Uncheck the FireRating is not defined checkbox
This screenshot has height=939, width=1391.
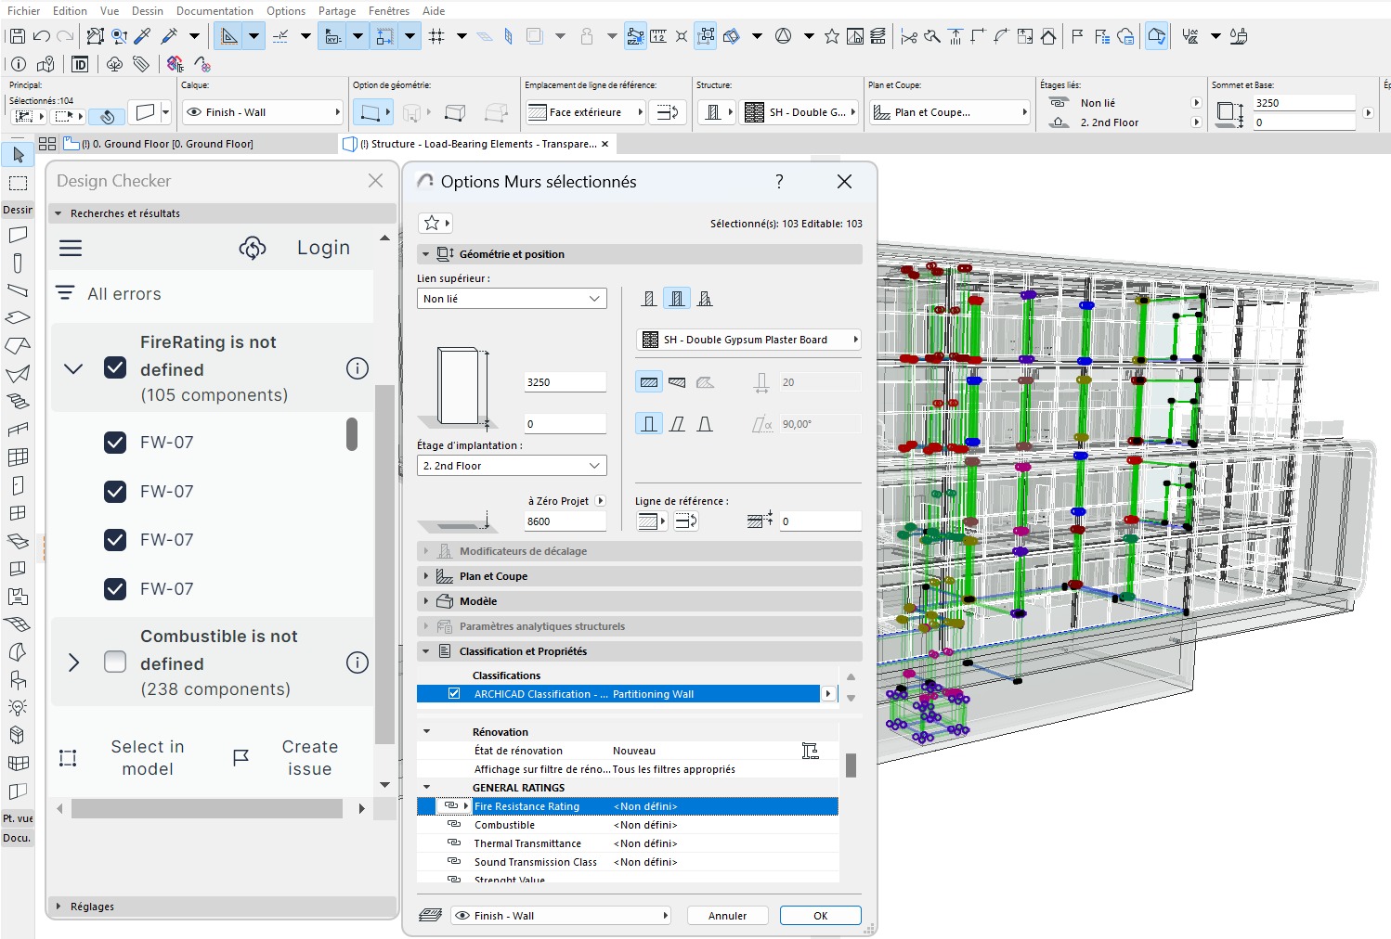115,367
